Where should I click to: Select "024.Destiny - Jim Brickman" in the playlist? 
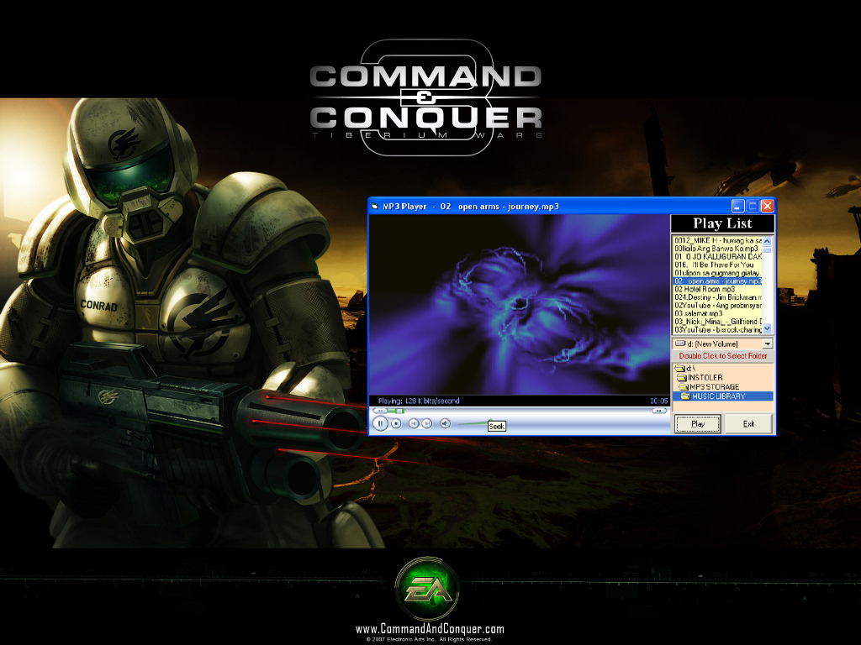[718, 297]
